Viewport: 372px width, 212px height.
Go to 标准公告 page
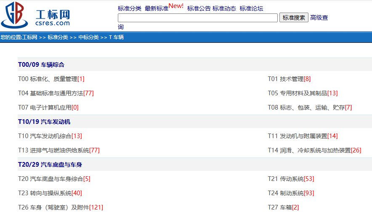click(x=199, y=8)
